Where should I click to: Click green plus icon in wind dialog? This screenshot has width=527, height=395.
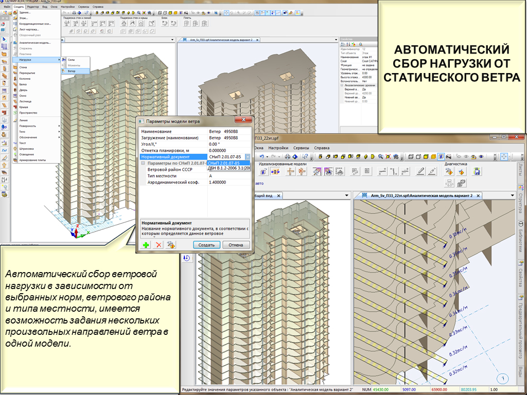point(146,245)
